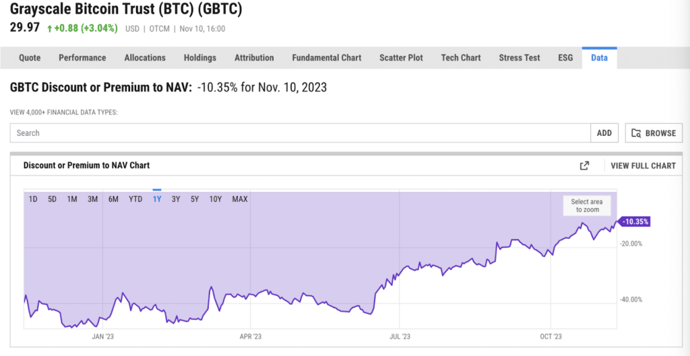
Task: Set chart range to 5Y
Action: coord(195,199)
